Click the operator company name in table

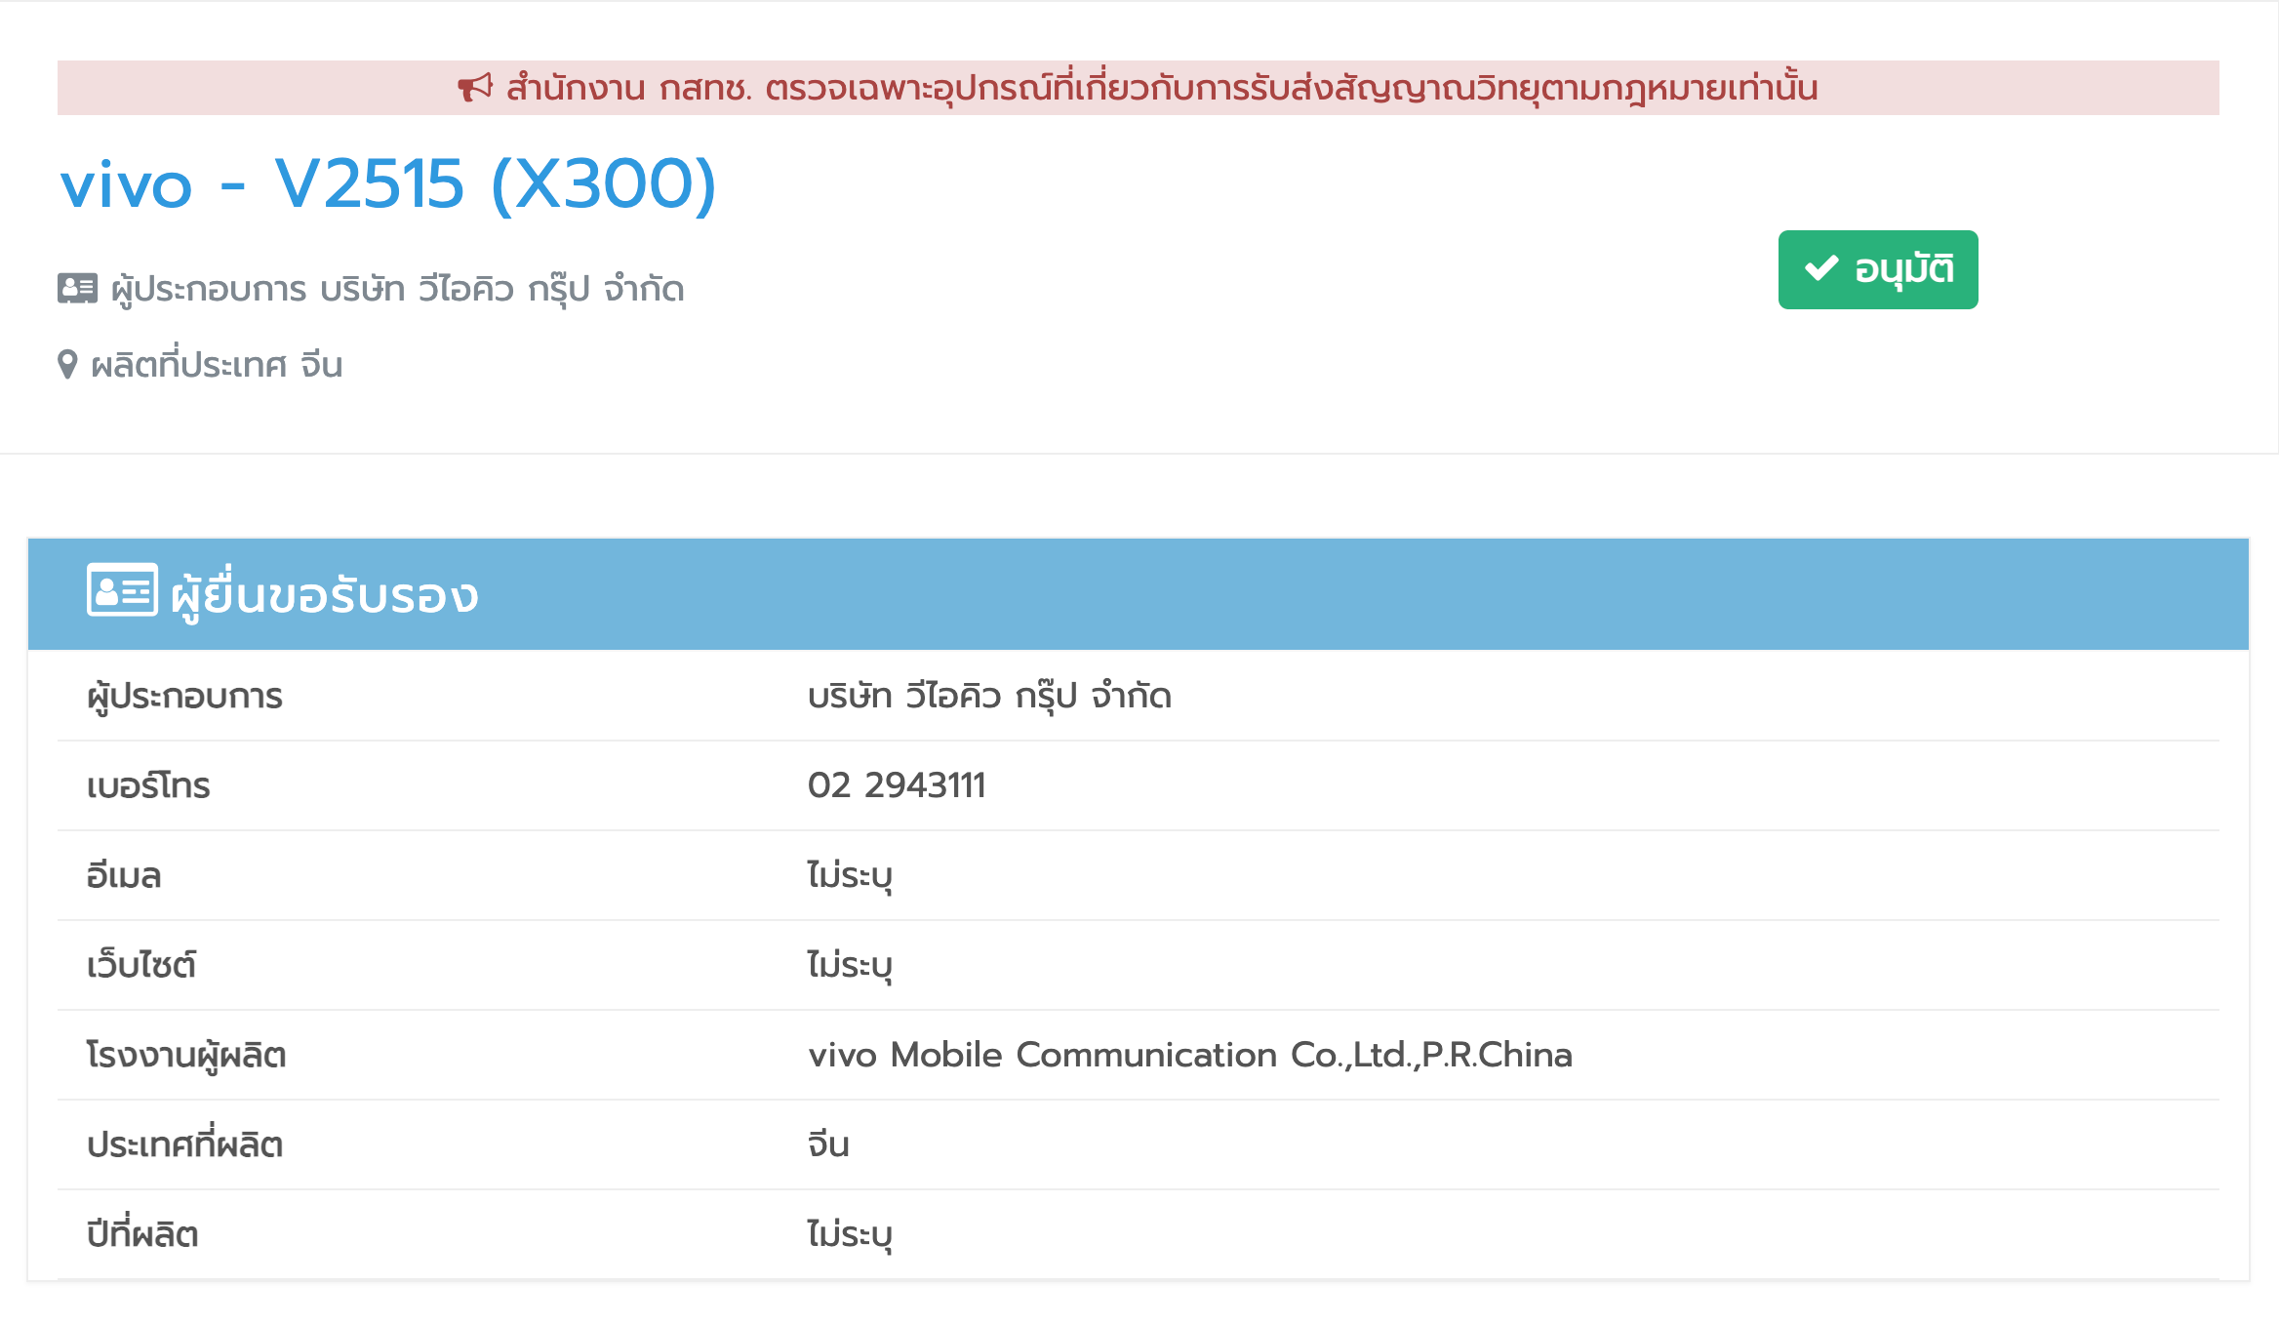pos(989,696)
